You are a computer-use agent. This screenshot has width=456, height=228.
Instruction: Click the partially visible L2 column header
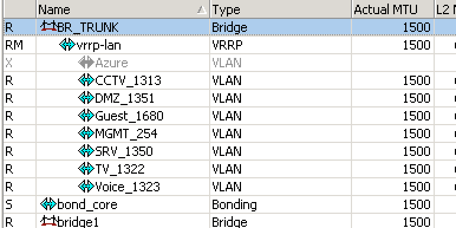(x=445, y=10)
